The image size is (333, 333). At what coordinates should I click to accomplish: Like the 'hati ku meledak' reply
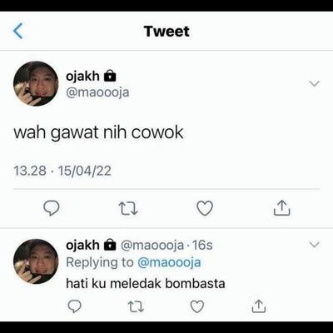(x=197, y=306)
